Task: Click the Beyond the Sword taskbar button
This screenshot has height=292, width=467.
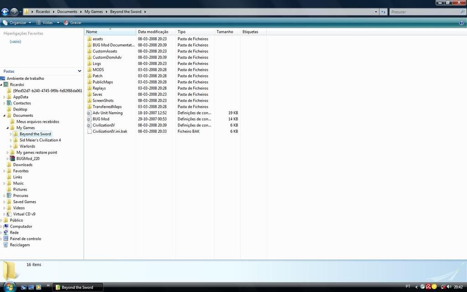Action: (x=78, y=287)
